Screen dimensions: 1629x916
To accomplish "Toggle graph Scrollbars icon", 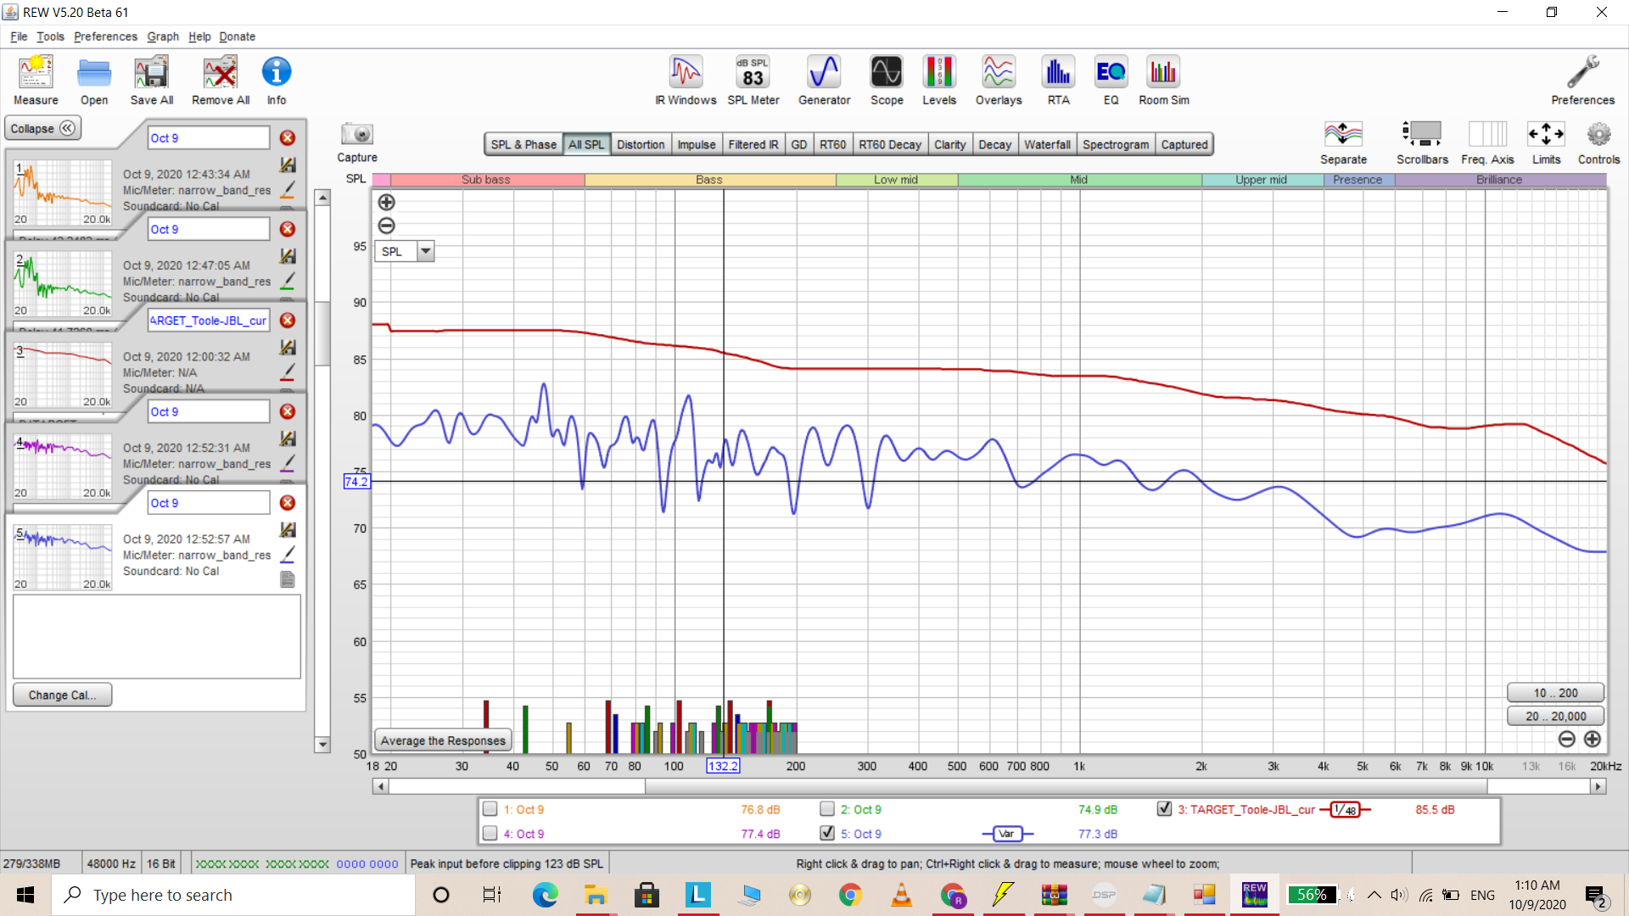I will 1422,142.
